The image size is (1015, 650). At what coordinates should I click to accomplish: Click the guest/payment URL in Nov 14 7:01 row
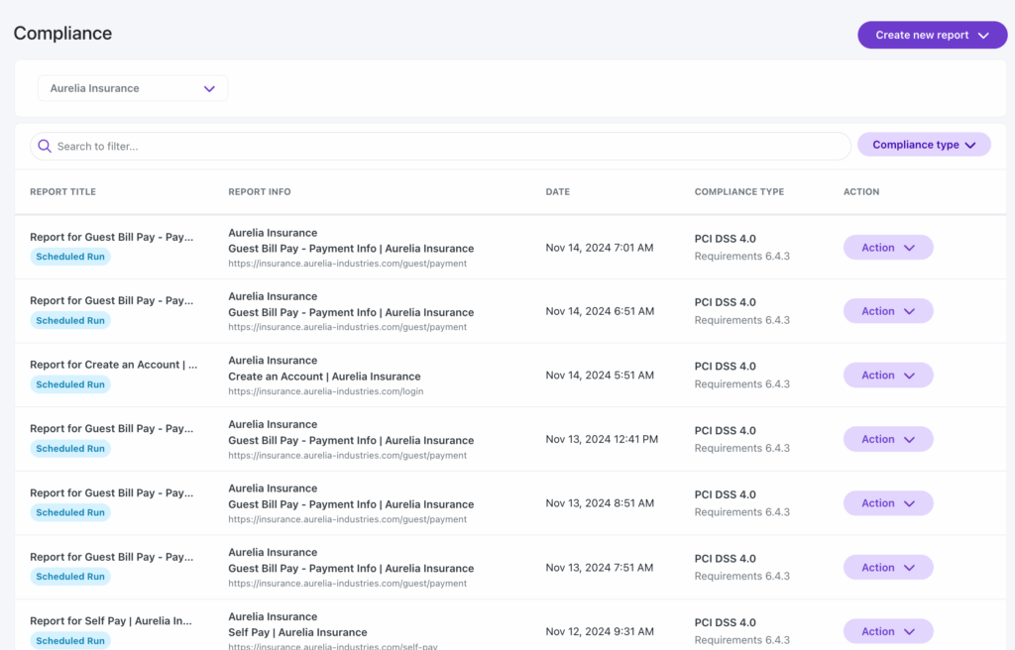[347, 264]
